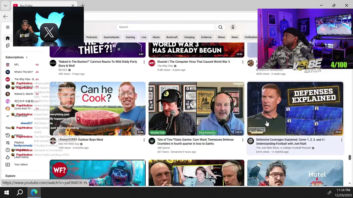Open Windows taskbar search

pos(20,193)
